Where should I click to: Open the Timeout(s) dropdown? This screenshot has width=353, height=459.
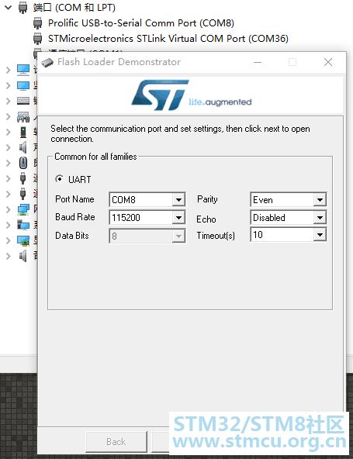click(320, 235)
